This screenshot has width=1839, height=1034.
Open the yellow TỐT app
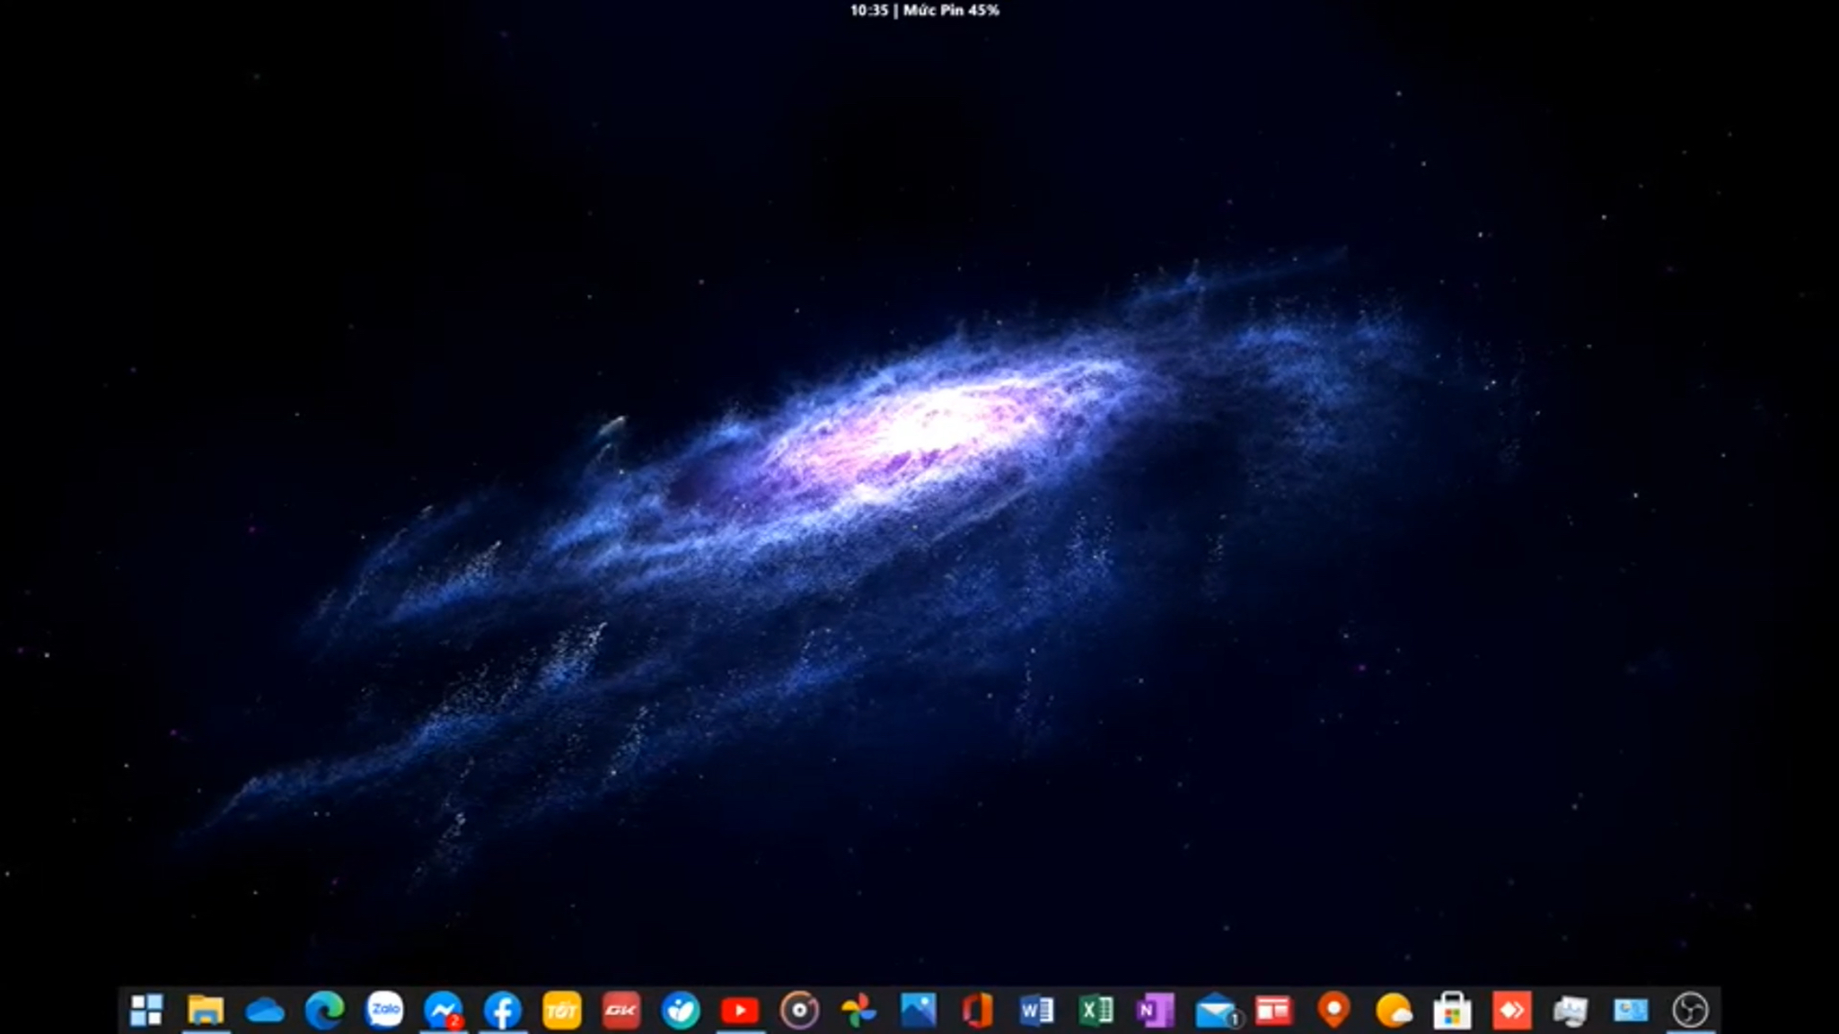point(562,1011)
